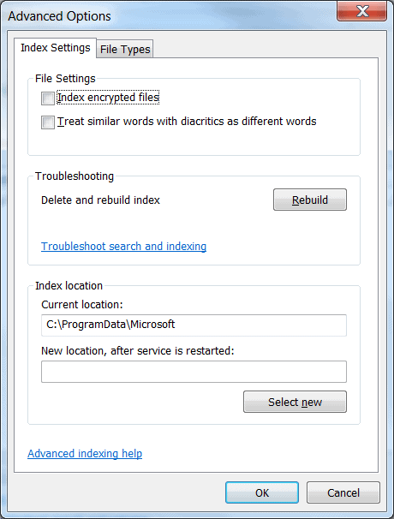Click the 'Treat similar words with diacritics' label
Image resolution: width=394 pixels, height=519 pixels.
[187, 122]
